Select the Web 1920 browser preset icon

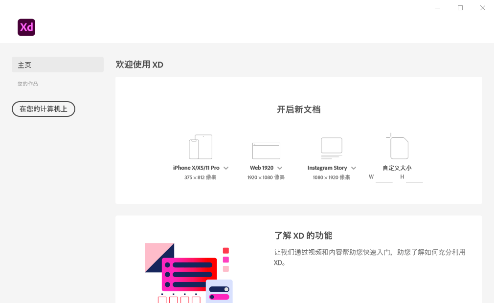pyautogui.click(x=266, y=149)
